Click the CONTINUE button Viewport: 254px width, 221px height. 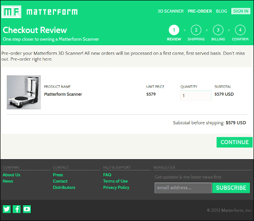234,142
